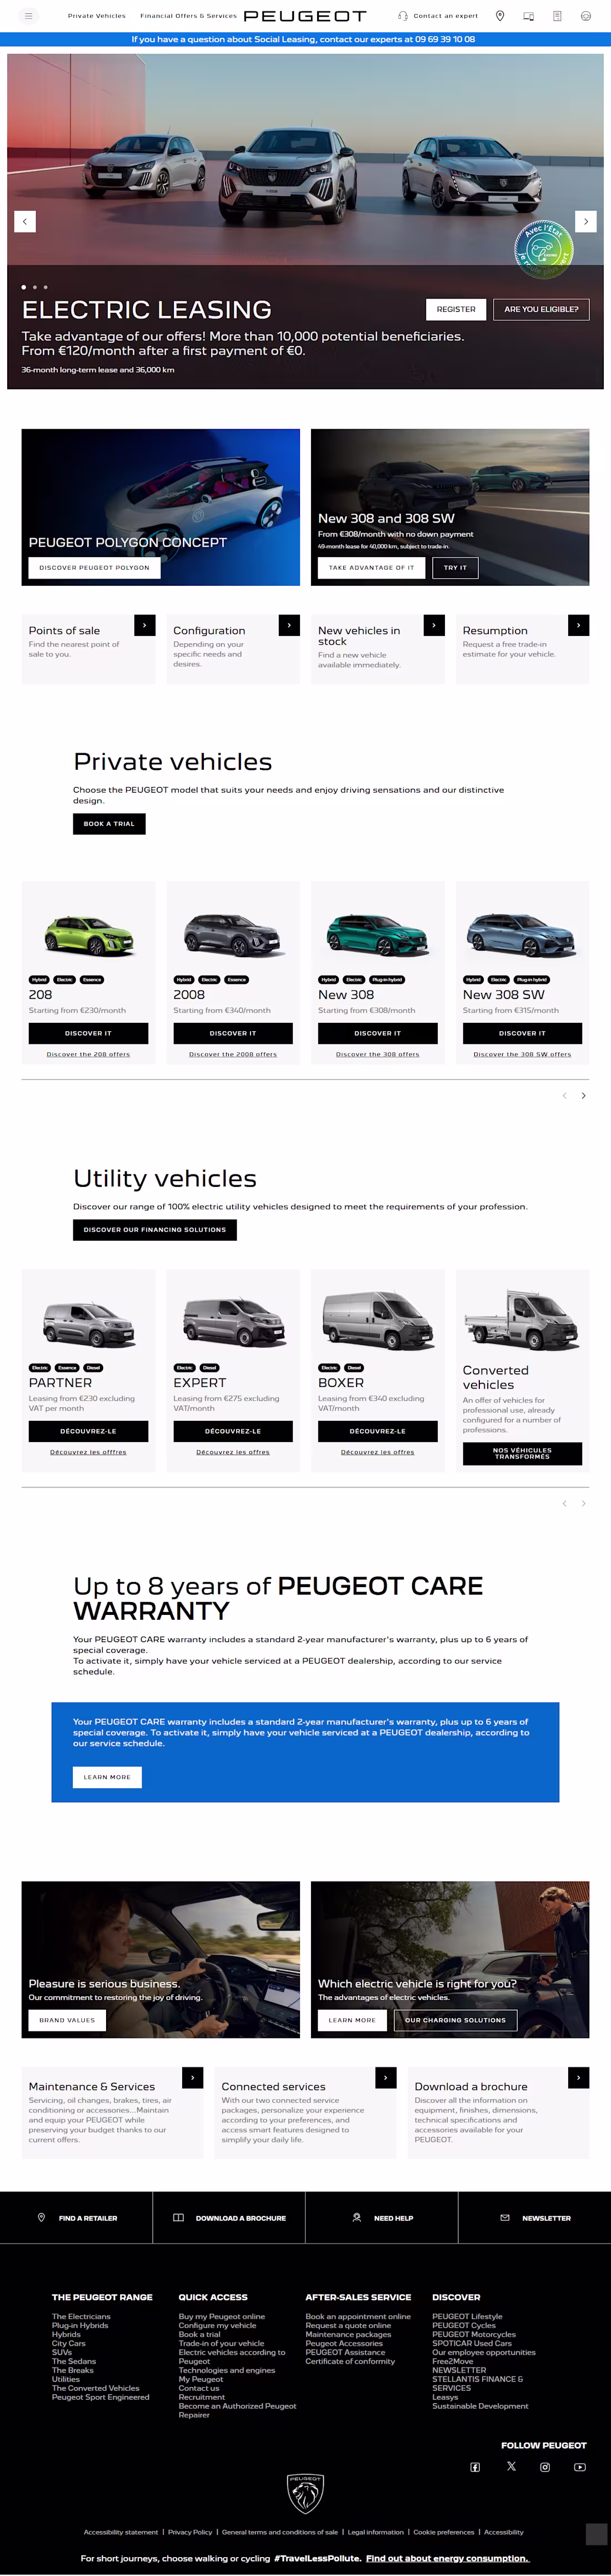
Task: Click Discover the 2008 offers link
Action: click(x=233, y=1054)
